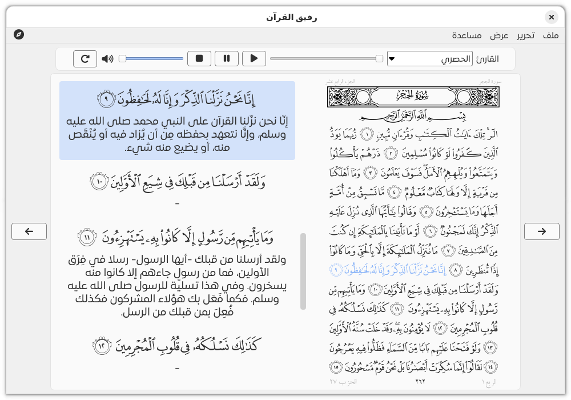Pause the recitation playback
Screen dimensions: 571x400
point(227,58)
